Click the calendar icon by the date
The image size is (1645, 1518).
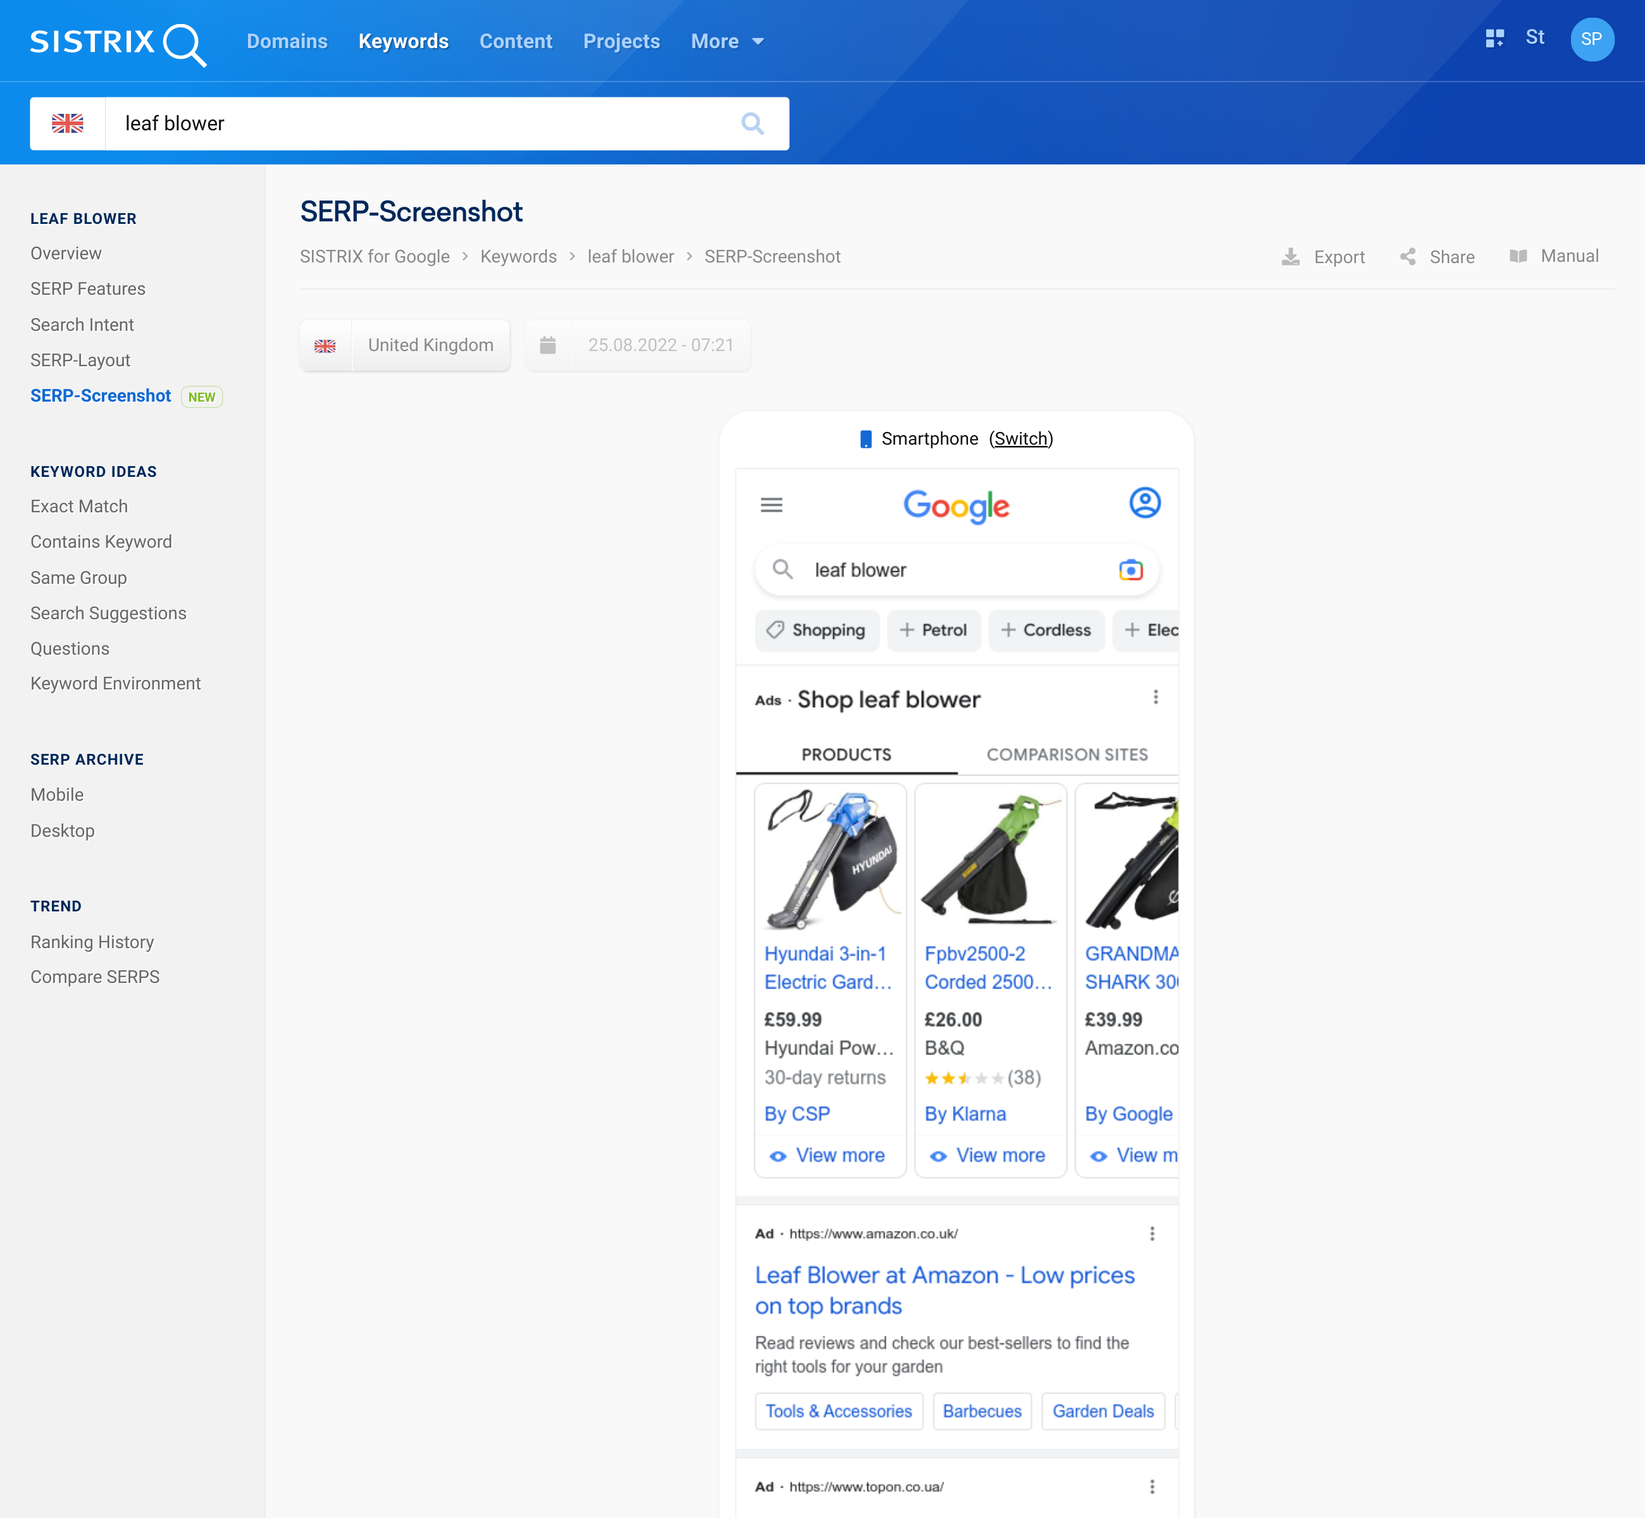tap(548, 346)
